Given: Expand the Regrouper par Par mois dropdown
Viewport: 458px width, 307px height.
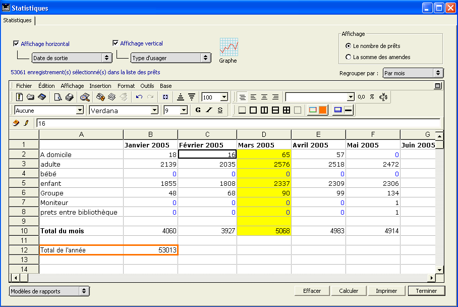Looking at the screenshot, I should pyautogui.click(x=413, y=73).
